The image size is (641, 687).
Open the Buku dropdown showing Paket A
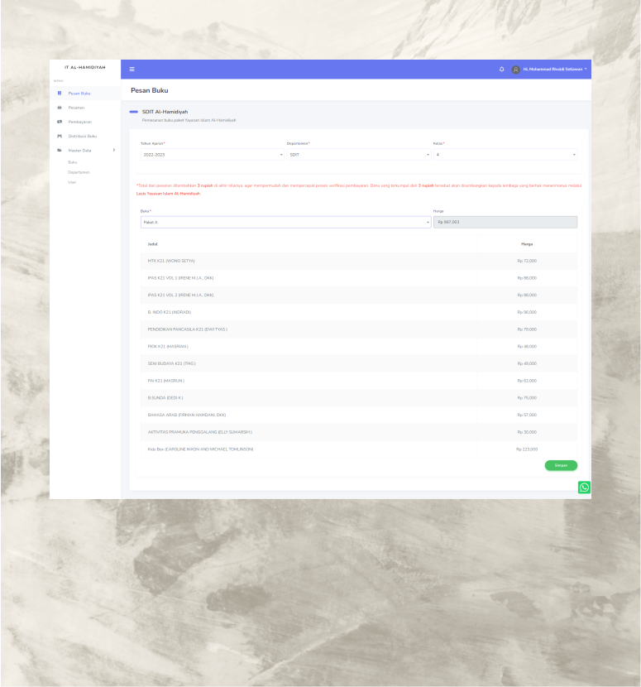click(x=285, y=223)
